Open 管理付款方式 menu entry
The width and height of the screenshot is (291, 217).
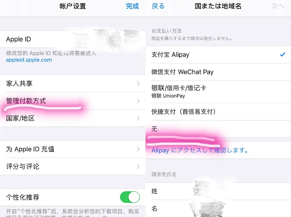click(x=73, y=101)
